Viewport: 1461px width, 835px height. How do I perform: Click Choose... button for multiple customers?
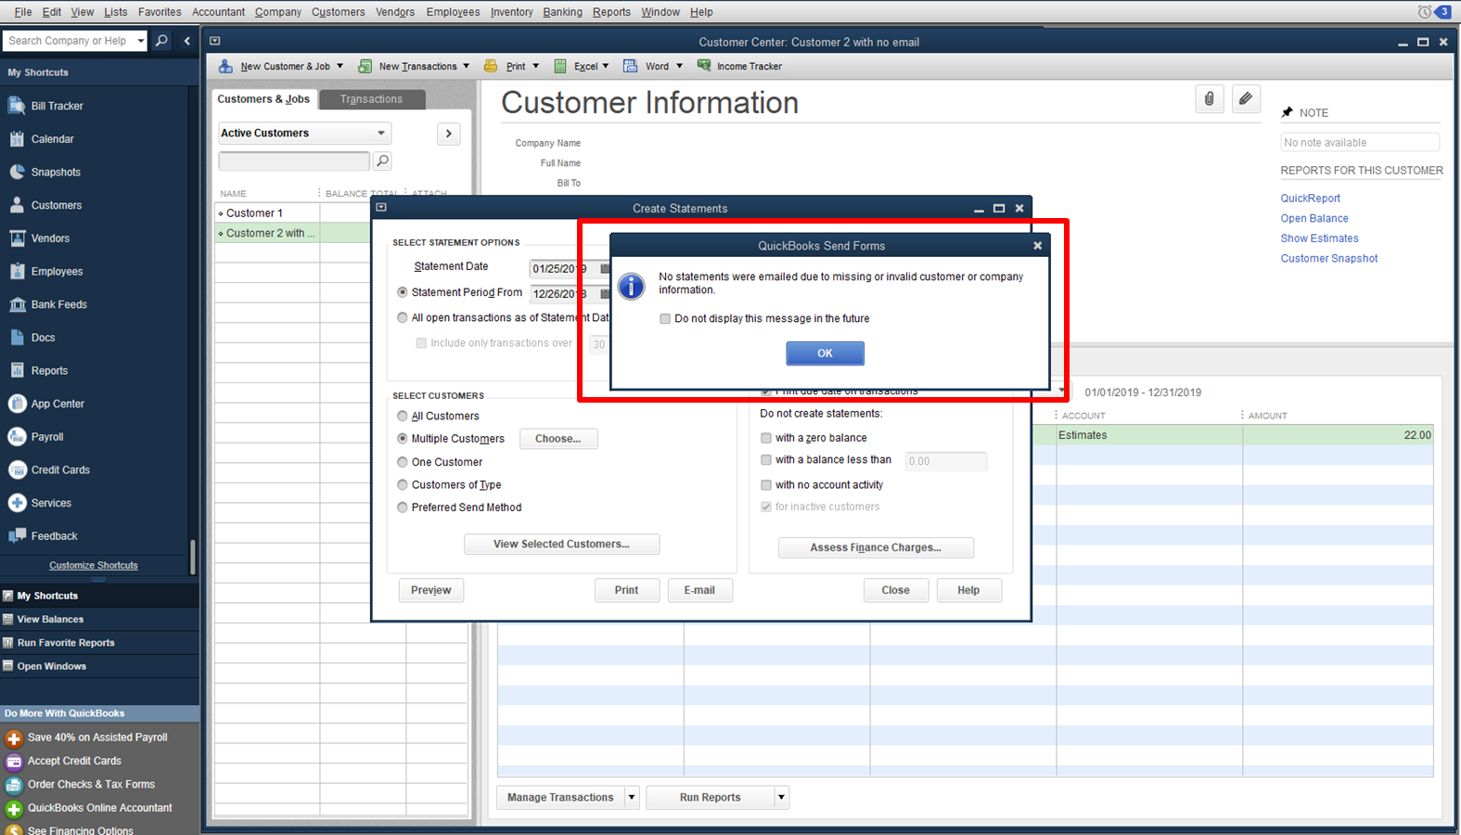coord(558,439)
